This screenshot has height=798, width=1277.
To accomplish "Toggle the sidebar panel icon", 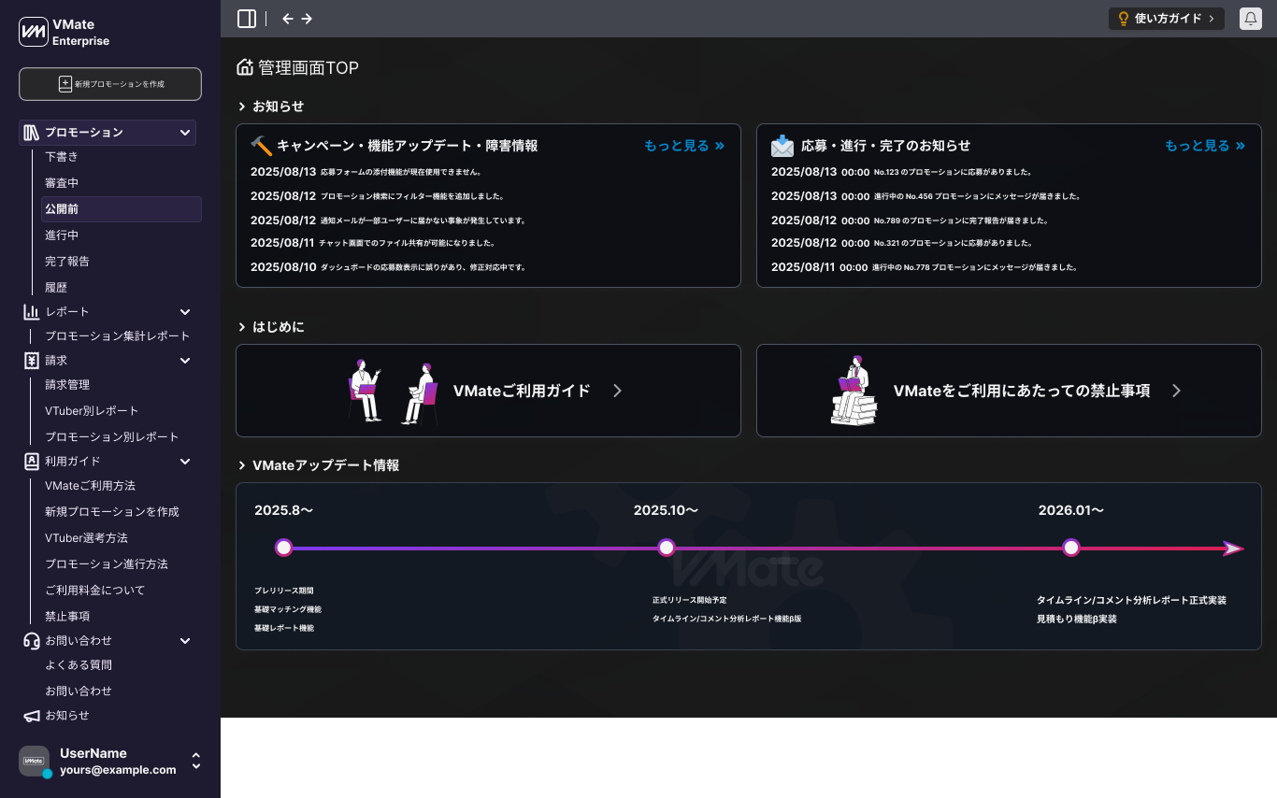I will coord(247,19).
